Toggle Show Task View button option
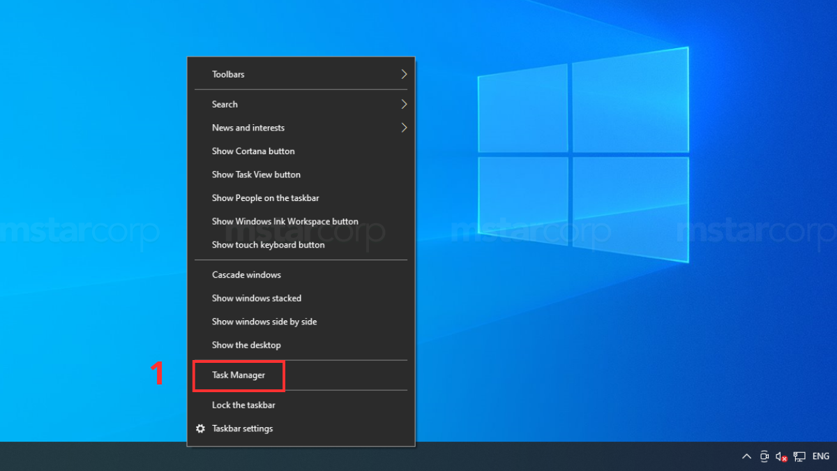The width and height of the screenshot is (837, 471). 301,174
